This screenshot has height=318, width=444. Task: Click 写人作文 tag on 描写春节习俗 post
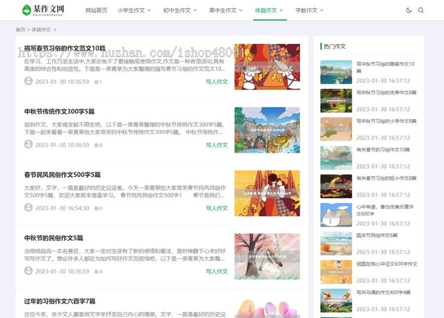[x=217, y=82]
